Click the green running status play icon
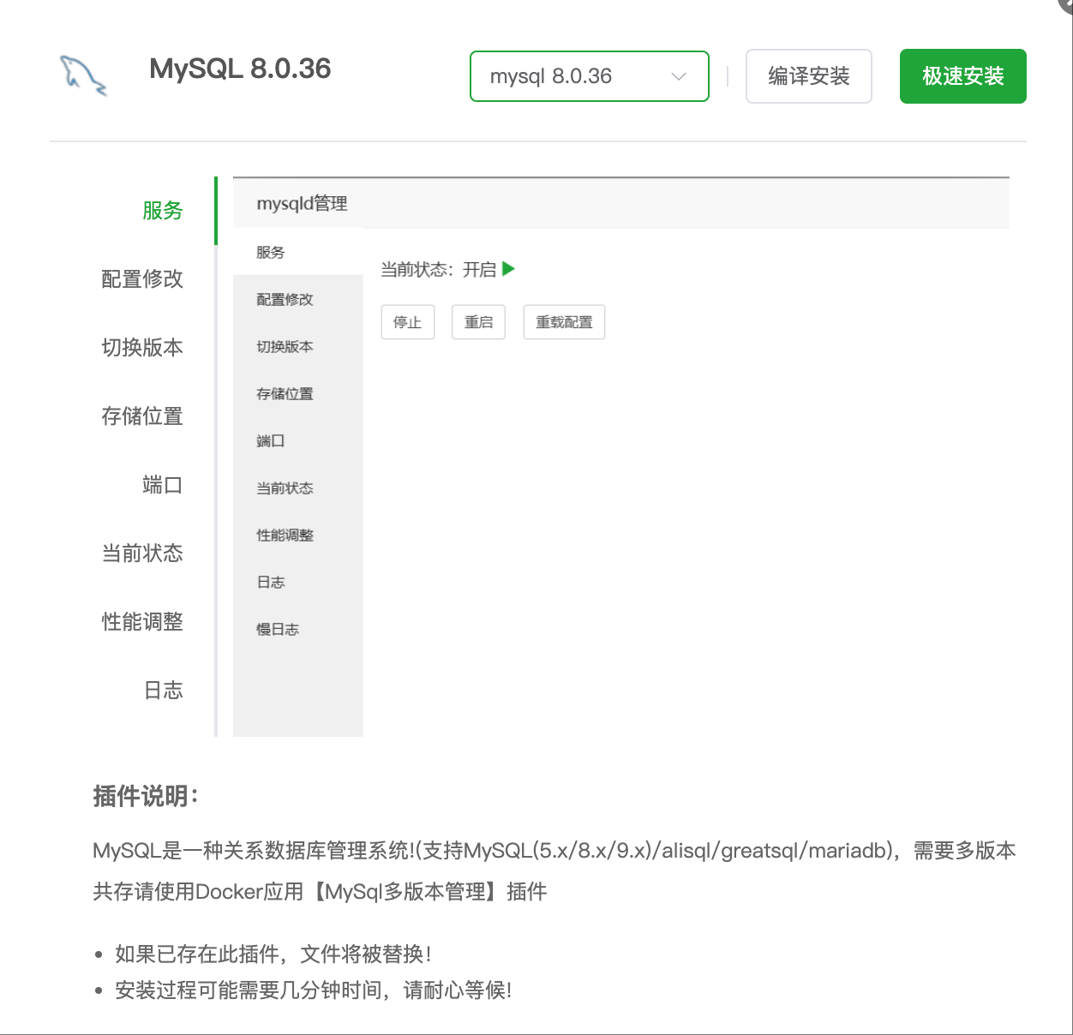 tap(508, 268)
